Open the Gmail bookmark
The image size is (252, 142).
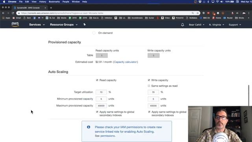tap(17, 18)
